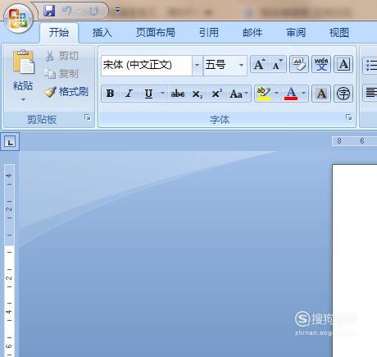The width and height of the screenshot is (377, 357).
Task: Expand highlight color dropdown arrow
Action: (276, 94)
